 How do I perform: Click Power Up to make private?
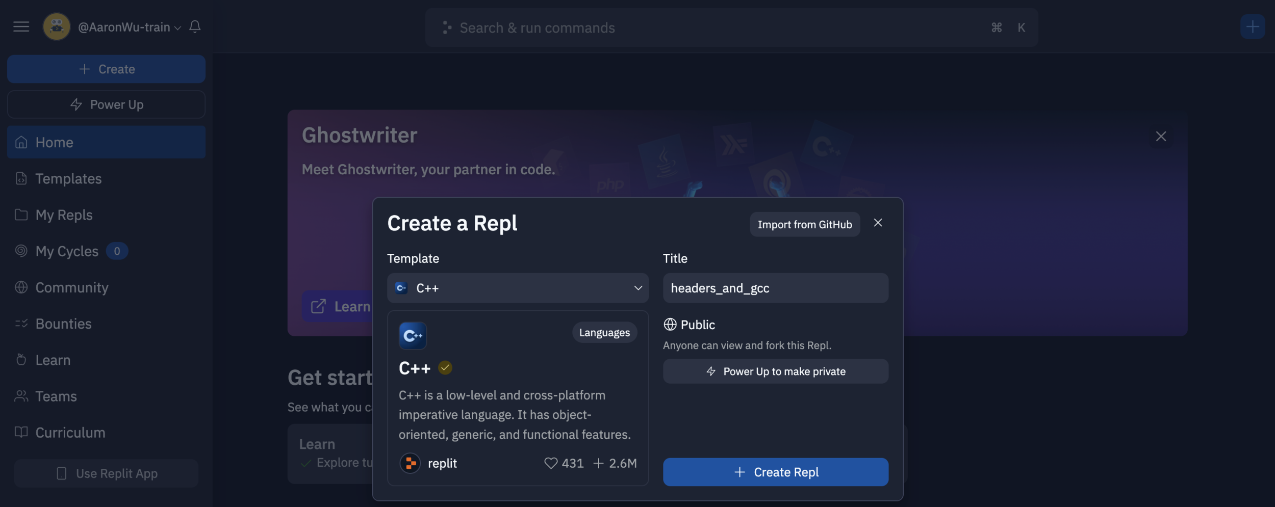coord(775,371)
